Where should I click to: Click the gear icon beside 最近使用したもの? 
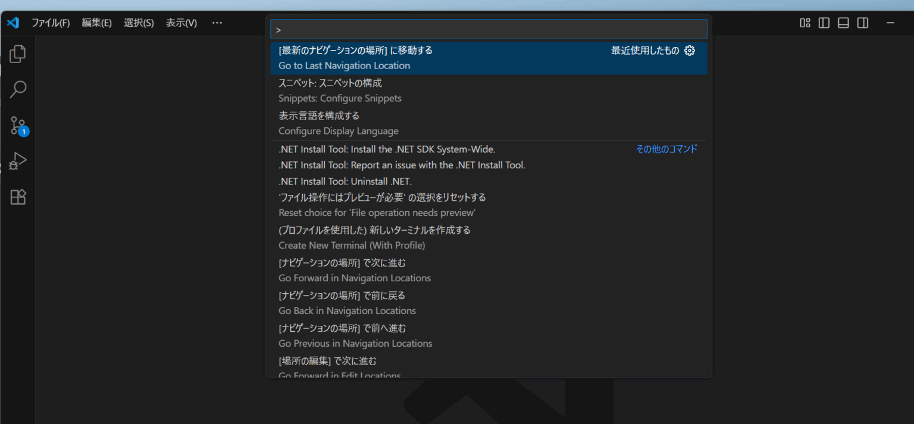point(689,51)
